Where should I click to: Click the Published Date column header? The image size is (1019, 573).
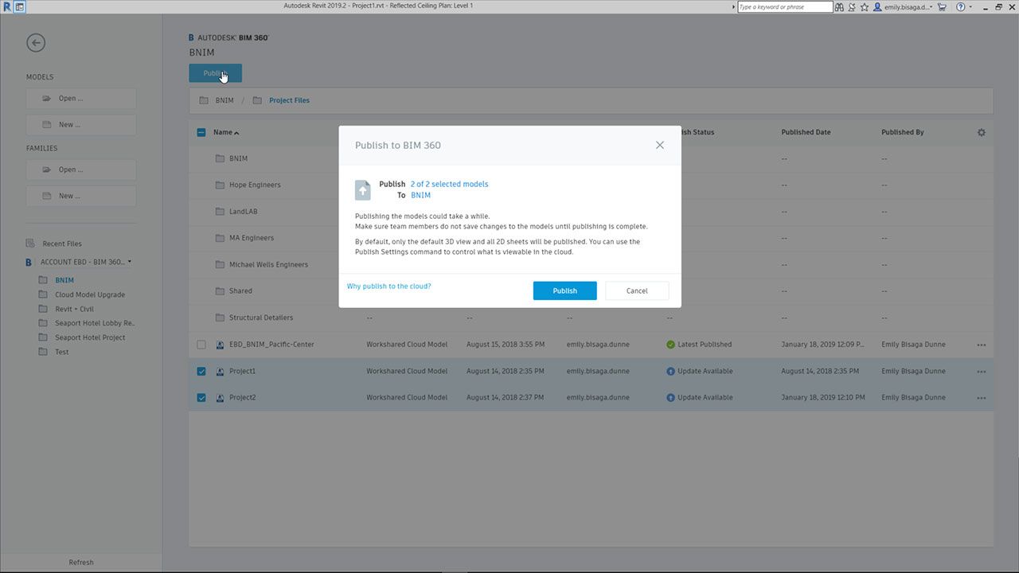[x=806, y=132]
